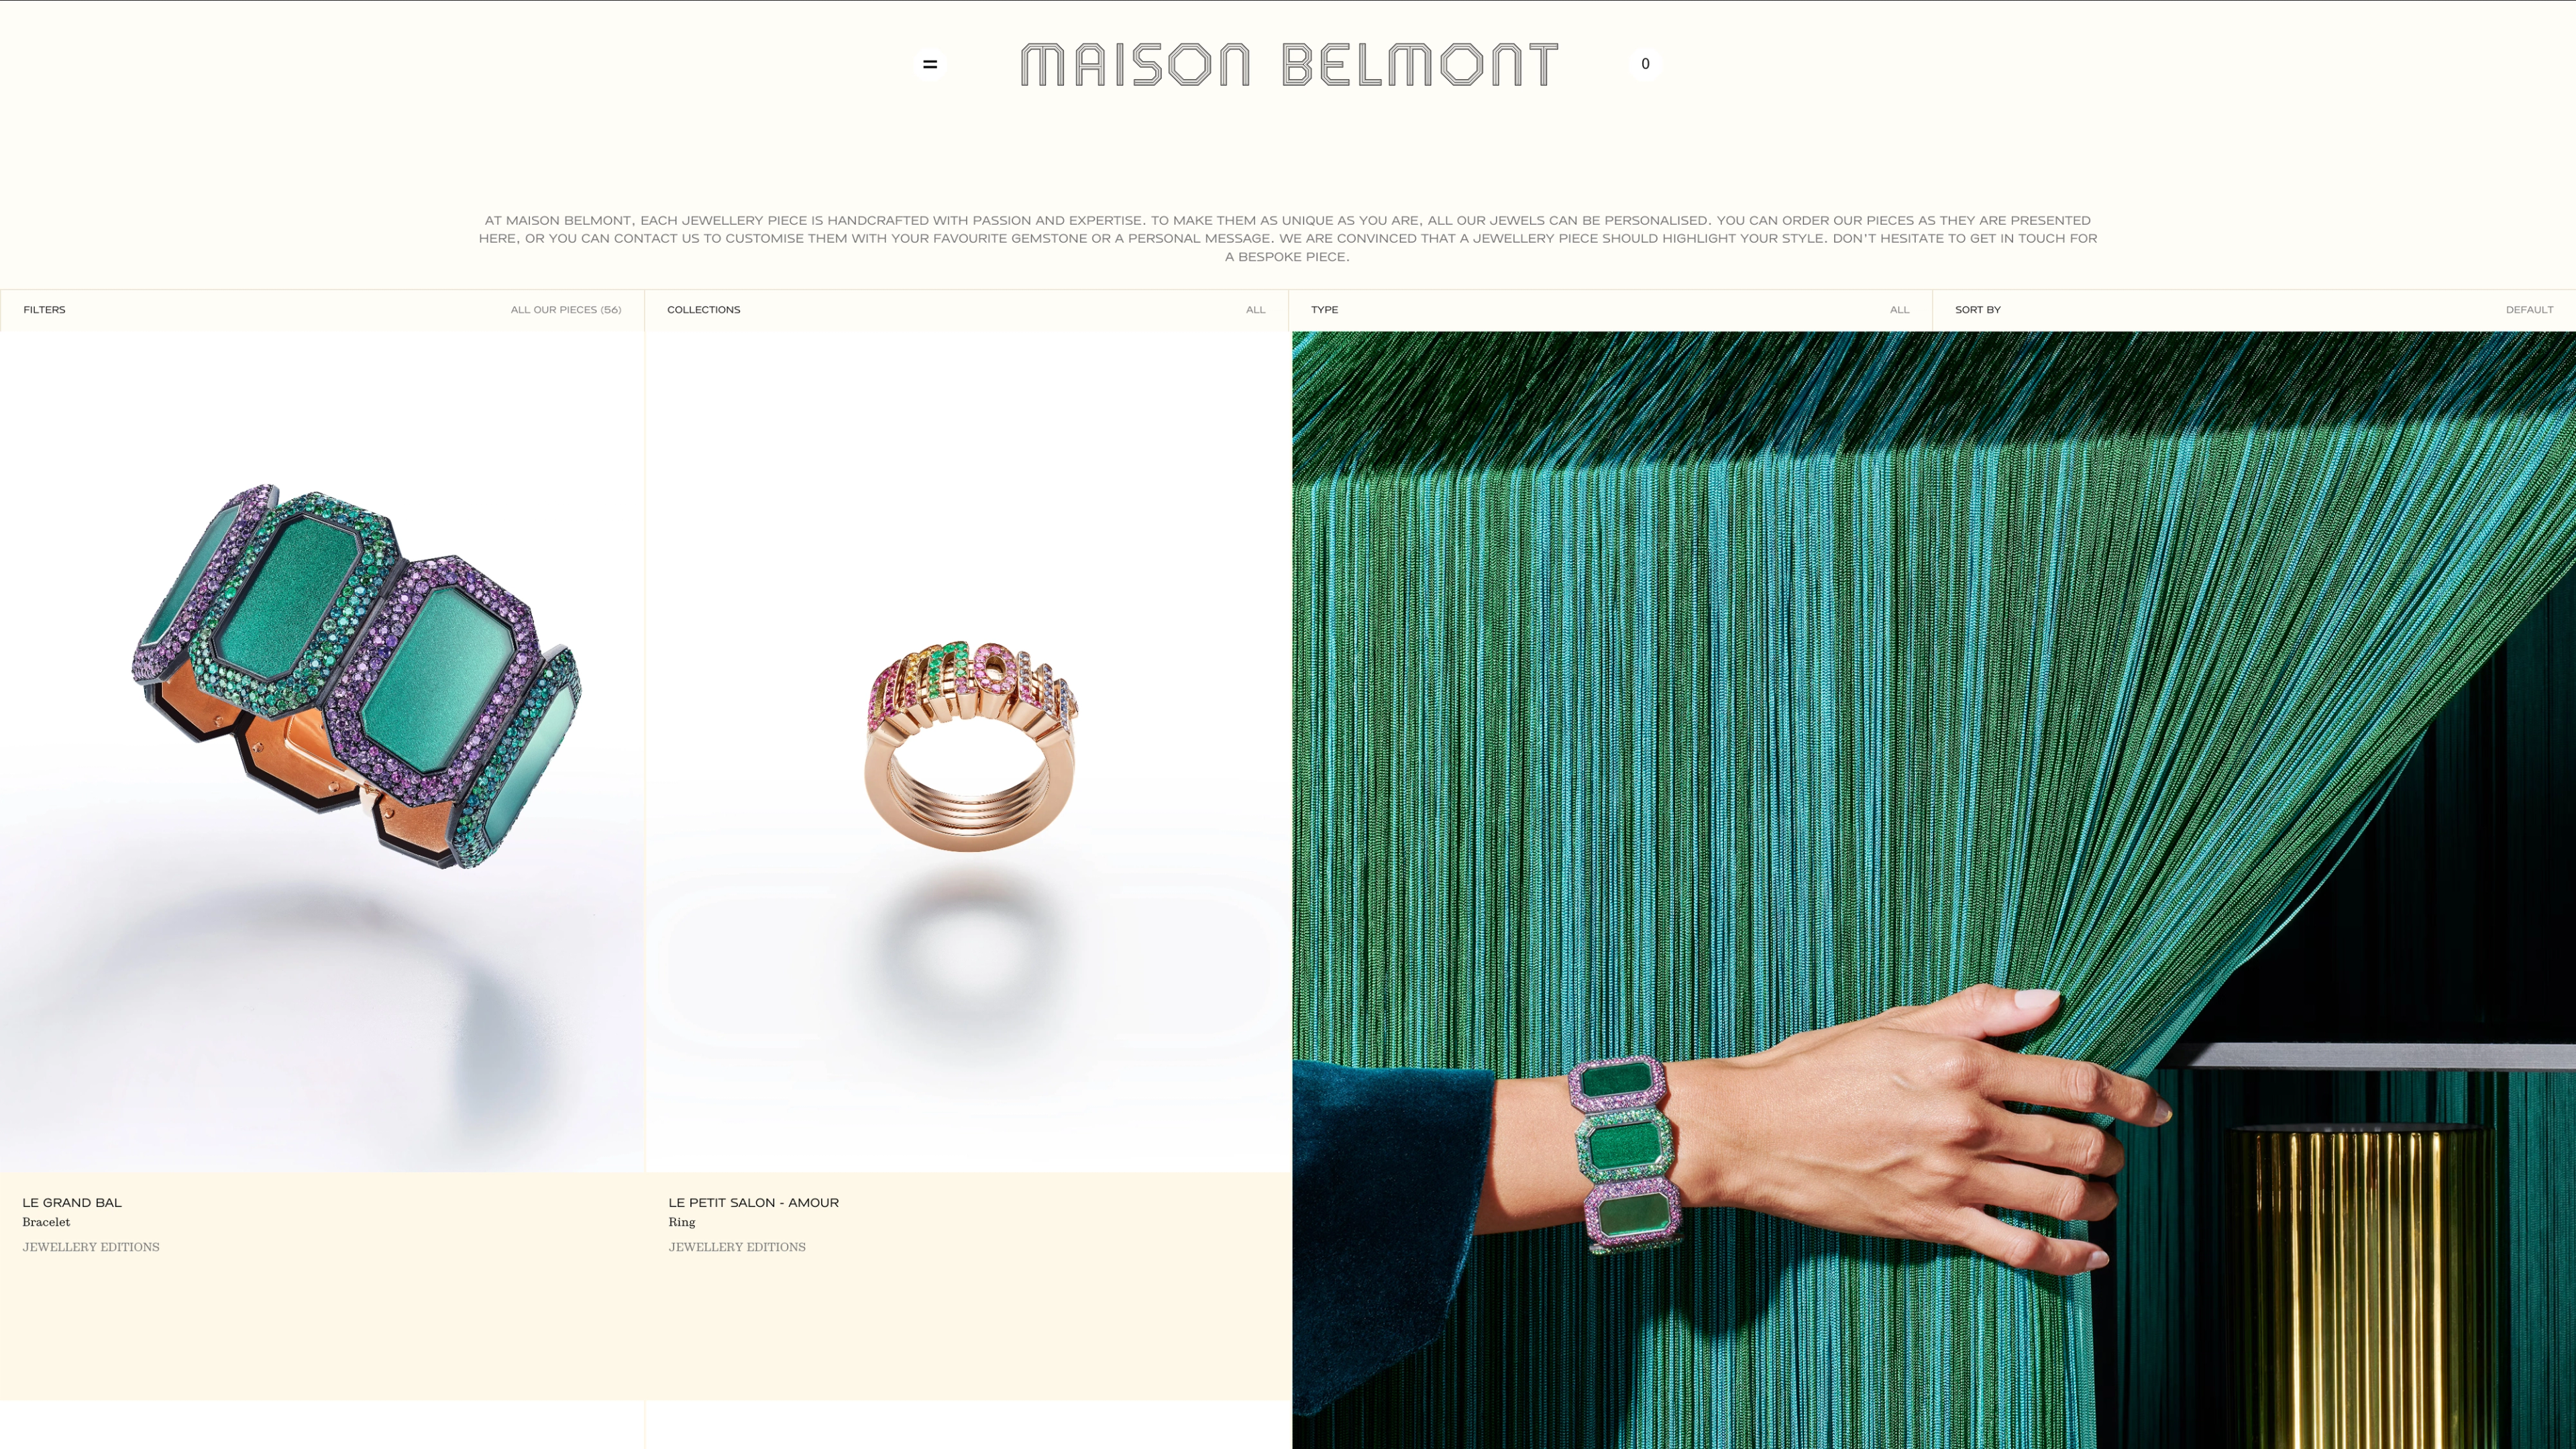Open the Type filter dropdown
2576x1449 pixels.
click(1610, 310)
